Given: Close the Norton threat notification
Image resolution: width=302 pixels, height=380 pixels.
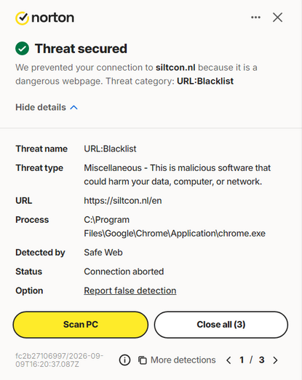Looking at the screenshot, I should pyautogui.click(x=277, y=17).
